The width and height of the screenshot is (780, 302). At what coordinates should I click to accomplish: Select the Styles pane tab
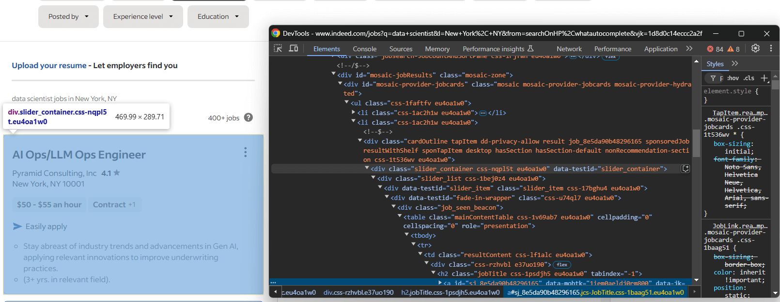point(715,64)
